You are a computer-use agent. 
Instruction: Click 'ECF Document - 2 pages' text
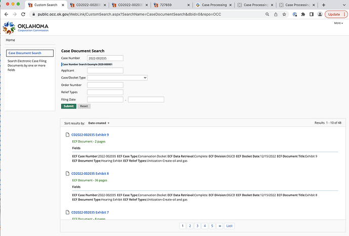point(89,141)
